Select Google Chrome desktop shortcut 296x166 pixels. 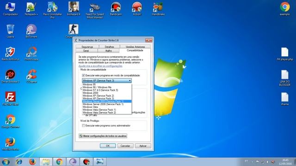pos(10,121)
